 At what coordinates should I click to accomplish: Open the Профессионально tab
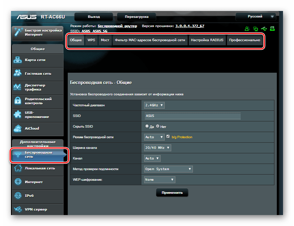pos(244,40)
